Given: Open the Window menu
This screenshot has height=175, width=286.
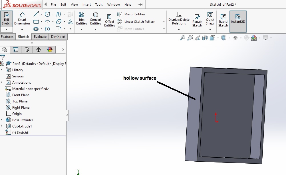Looking at the screenshot, I should [x=113, y=5].
